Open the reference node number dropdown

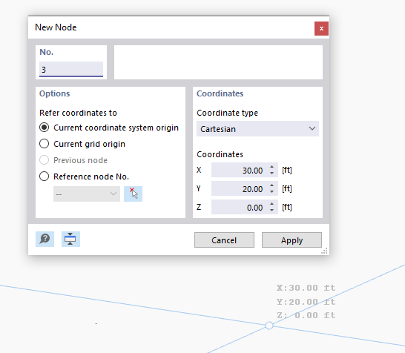87,194
